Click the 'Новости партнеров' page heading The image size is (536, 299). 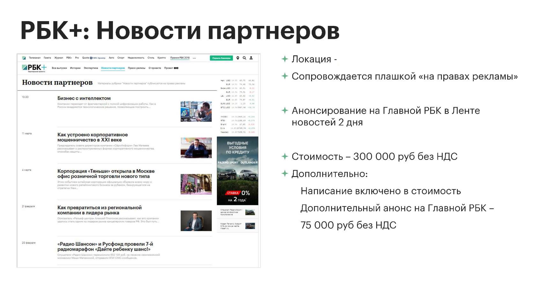point(57,82)
